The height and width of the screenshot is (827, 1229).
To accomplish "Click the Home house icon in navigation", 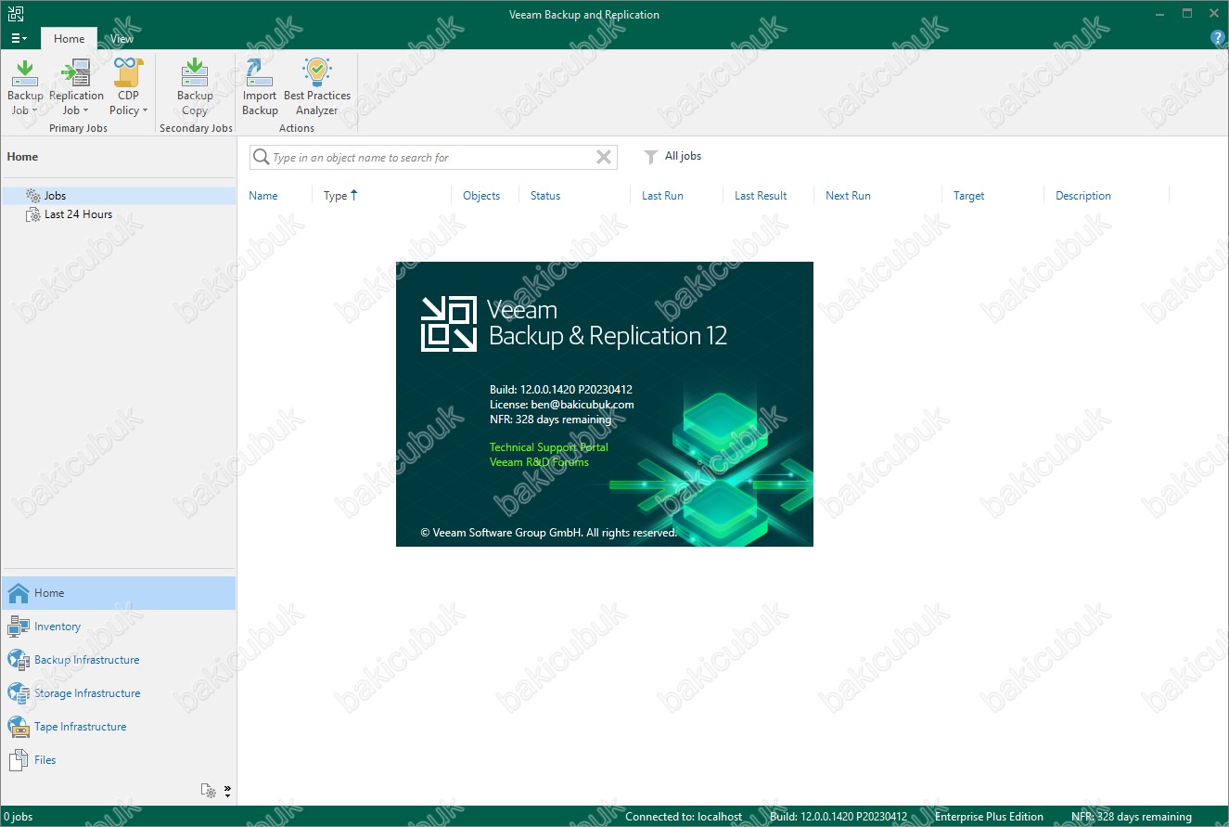I will click(x=19, y=593).
